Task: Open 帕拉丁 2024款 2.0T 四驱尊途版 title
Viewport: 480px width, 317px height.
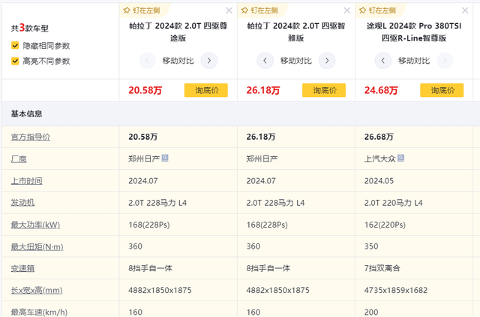Action: tap(178, 32)
